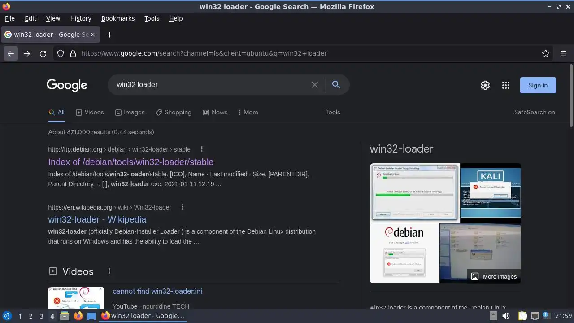The width and height of the screenshot is (574, 323).
Task: Open SafeSearch on settings
Action: (535, 113)
